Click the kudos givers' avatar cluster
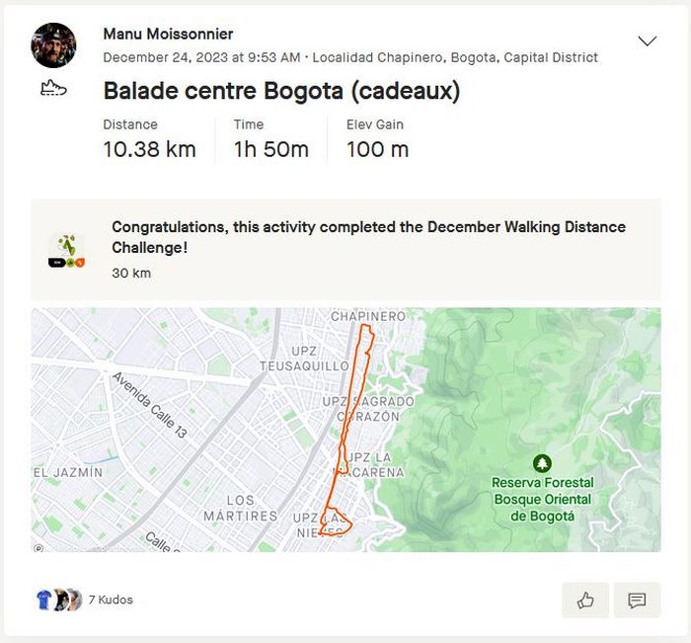This screenshot has height=643, width=691. click(x=58, y=600)
